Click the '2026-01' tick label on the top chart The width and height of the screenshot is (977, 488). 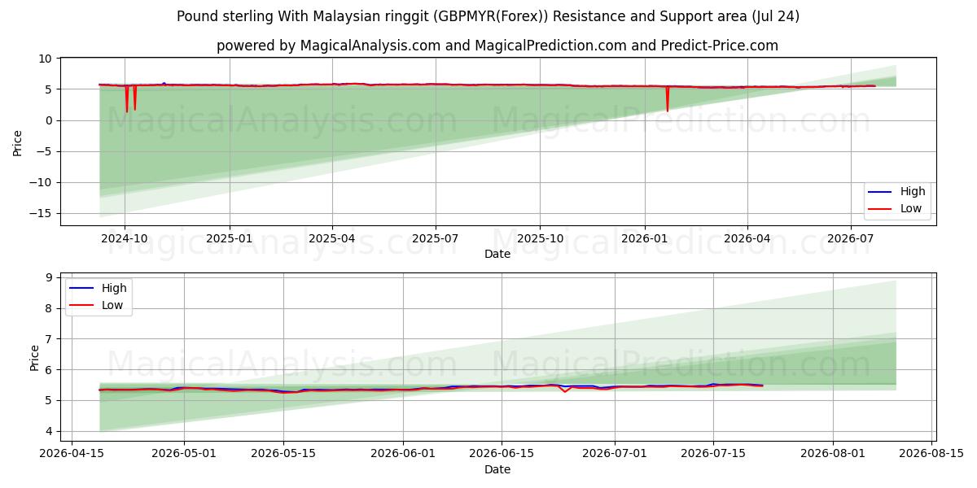(645, 239)
